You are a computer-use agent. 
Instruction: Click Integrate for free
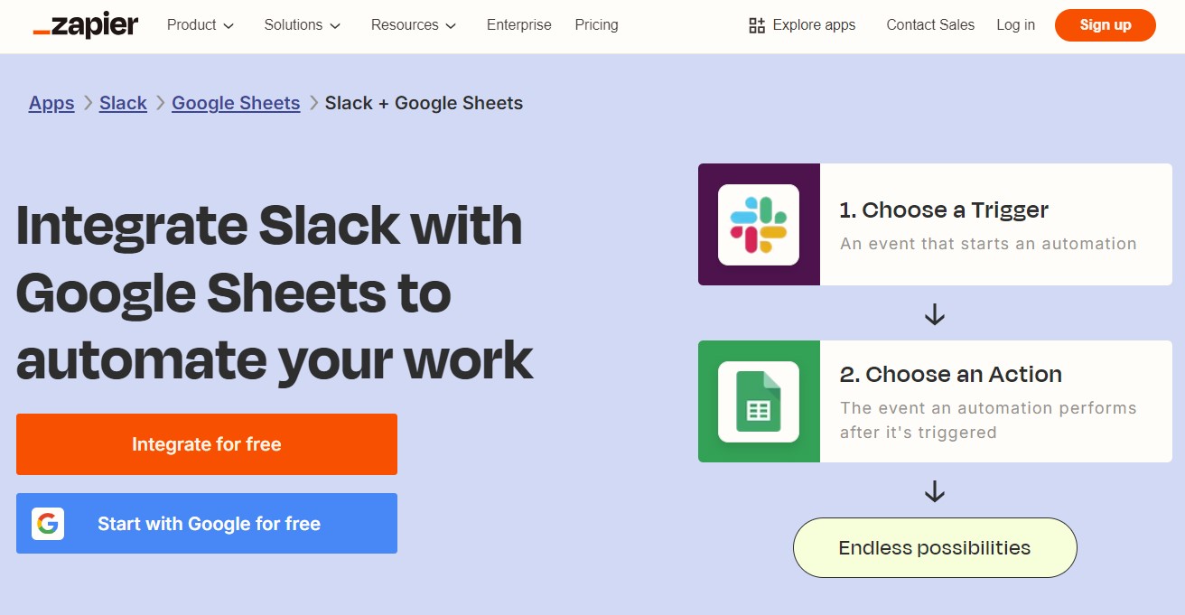[206, 443]
